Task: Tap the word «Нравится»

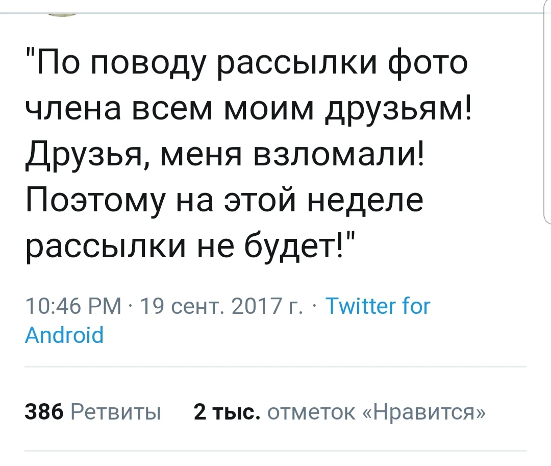Action: [x=423, y=412]
